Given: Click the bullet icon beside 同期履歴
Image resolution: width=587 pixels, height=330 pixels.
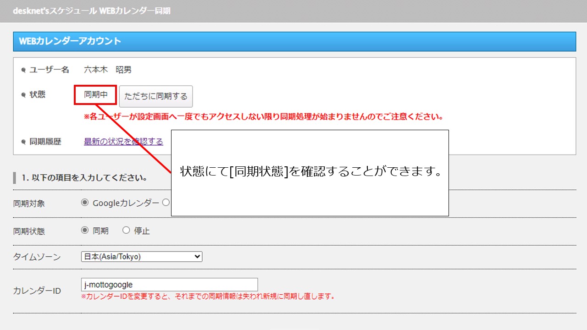Looking at the screenshot, I should (23, 142).
